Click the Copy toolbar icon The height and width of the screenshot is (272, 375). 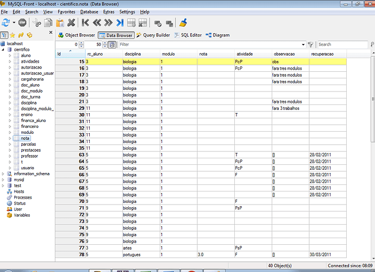[x=48, y=23]
